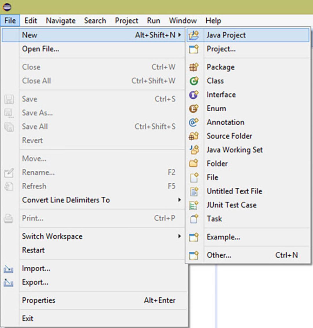Viewport: 313px width, 328px height.
Task: Expand the New submenu arrow
Action: point(180,35)
